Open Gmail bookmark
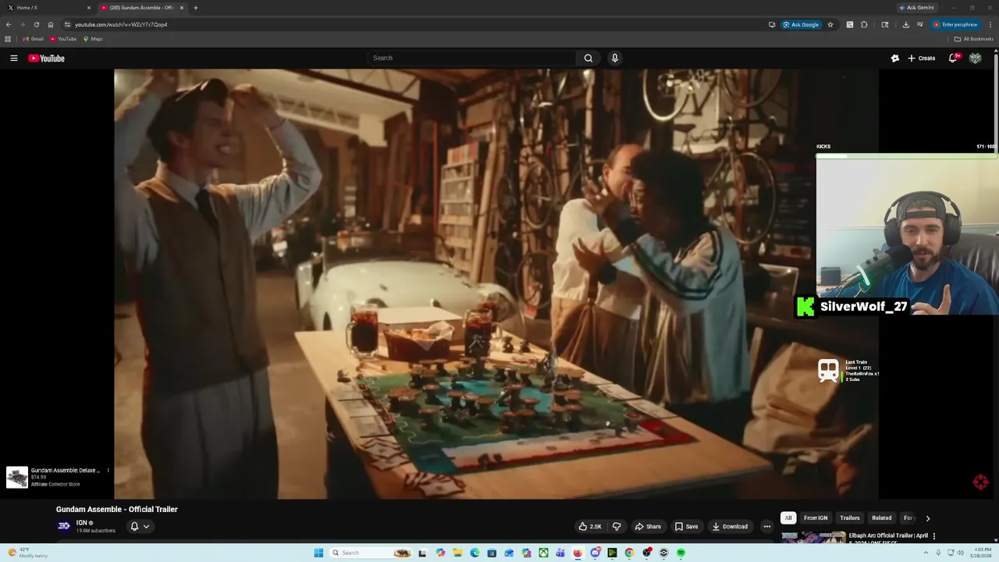 click(33, 39)
